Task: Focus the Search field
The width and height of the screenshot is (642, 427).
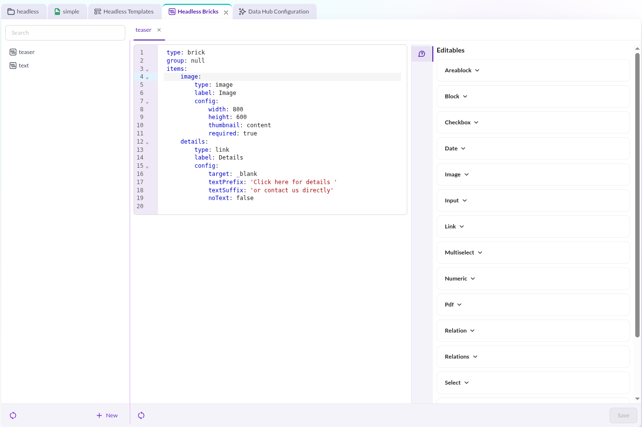Action: point(65,33)
